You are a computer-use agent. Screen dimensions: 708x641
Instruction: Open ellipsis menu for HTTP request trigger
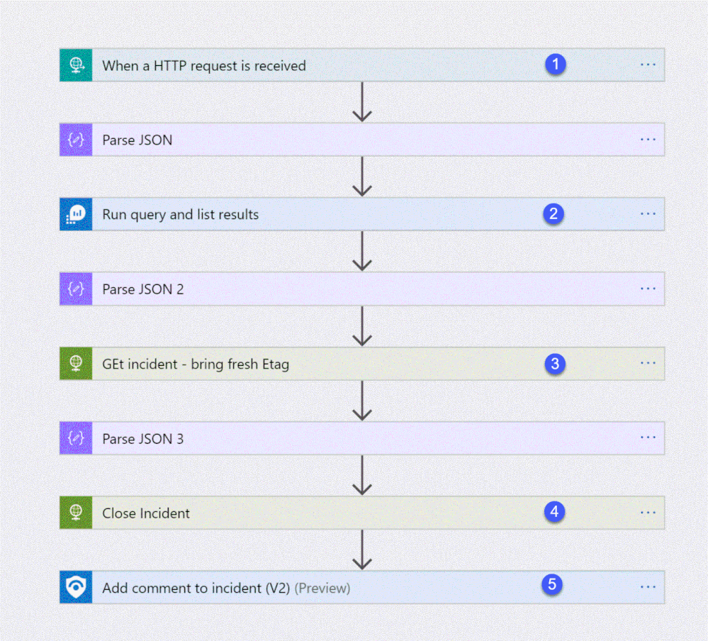point(648,65)
